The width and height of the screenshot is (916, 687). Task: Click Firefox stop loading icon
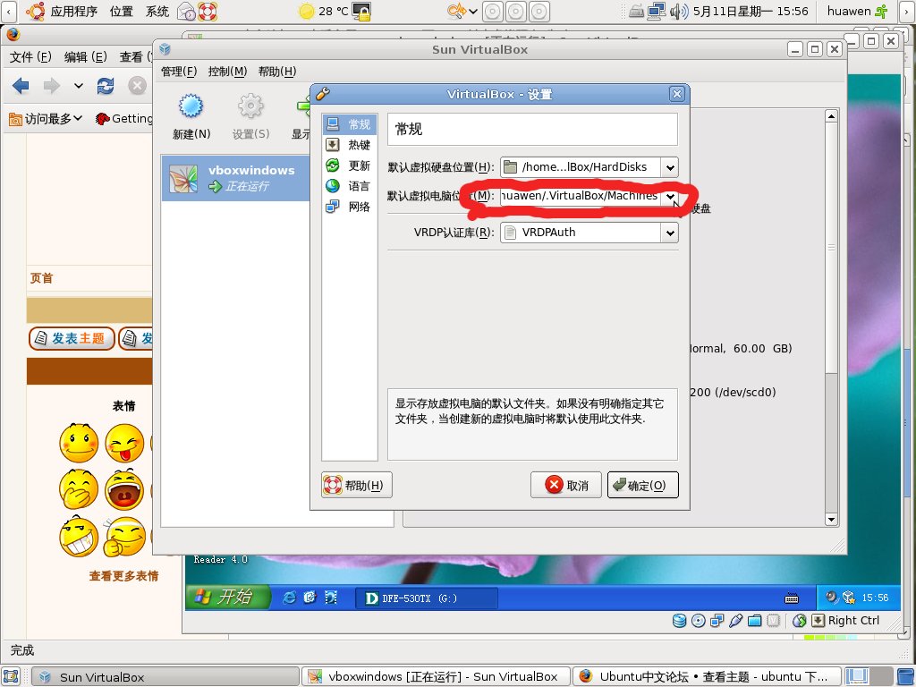137,86
